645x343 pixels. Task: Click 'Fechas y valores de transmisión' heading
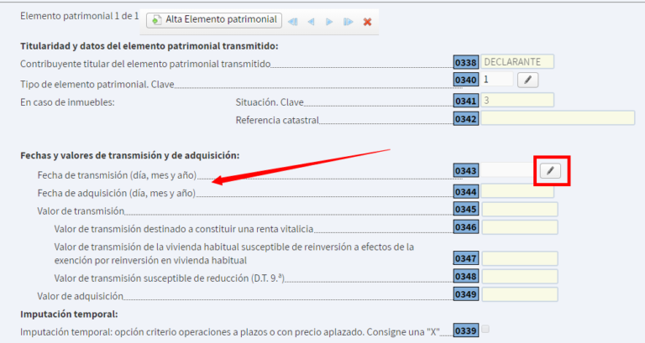(x=130, y=155)
